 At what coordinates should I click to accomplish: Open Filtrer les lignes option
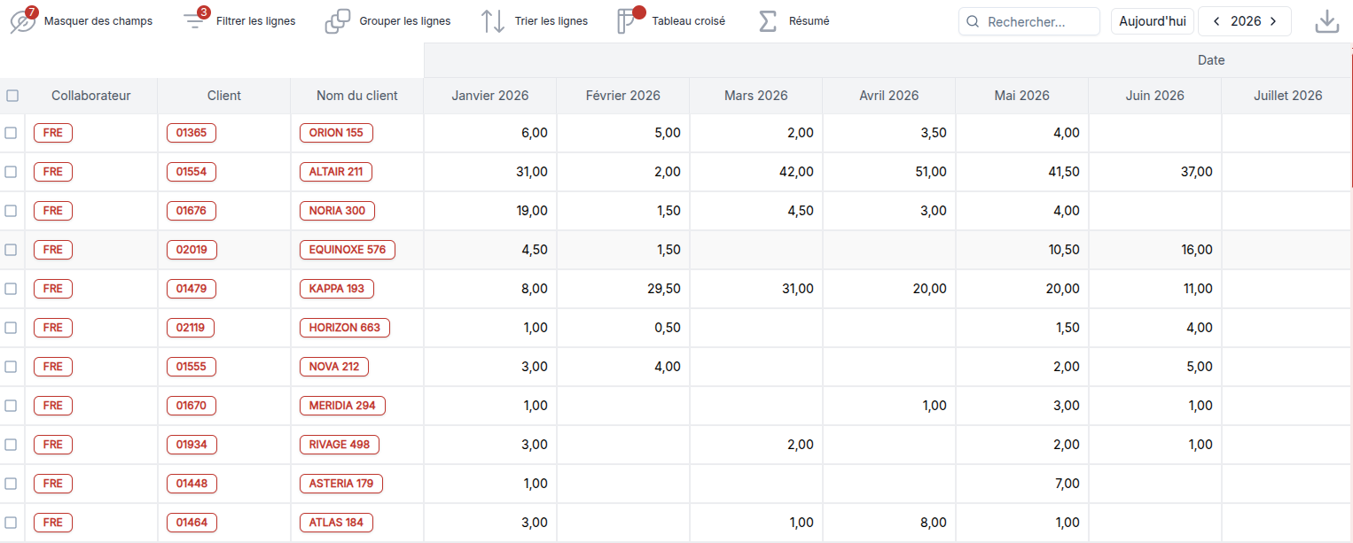coord(256,21)
